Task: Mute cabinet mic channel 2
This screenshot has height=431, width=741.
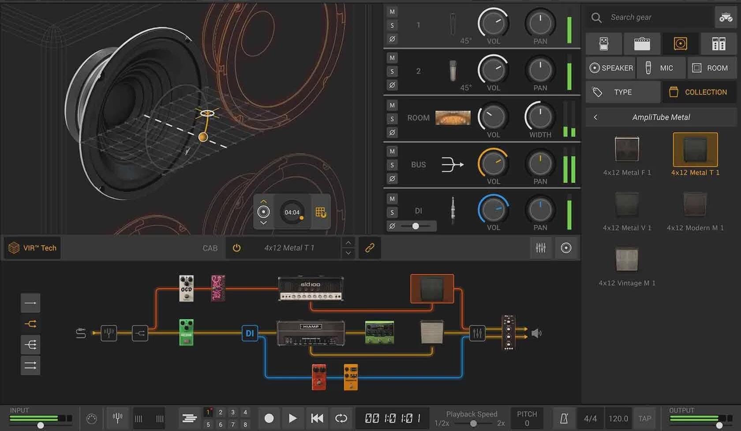Action: coord(392,58)
